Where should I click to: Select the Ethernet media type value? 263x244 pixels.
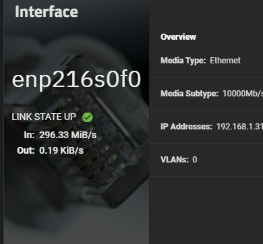click(225, 61)
